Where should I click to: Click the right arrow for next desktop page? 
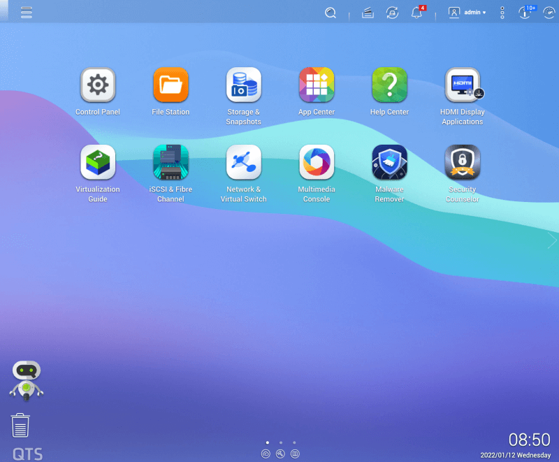551,240
